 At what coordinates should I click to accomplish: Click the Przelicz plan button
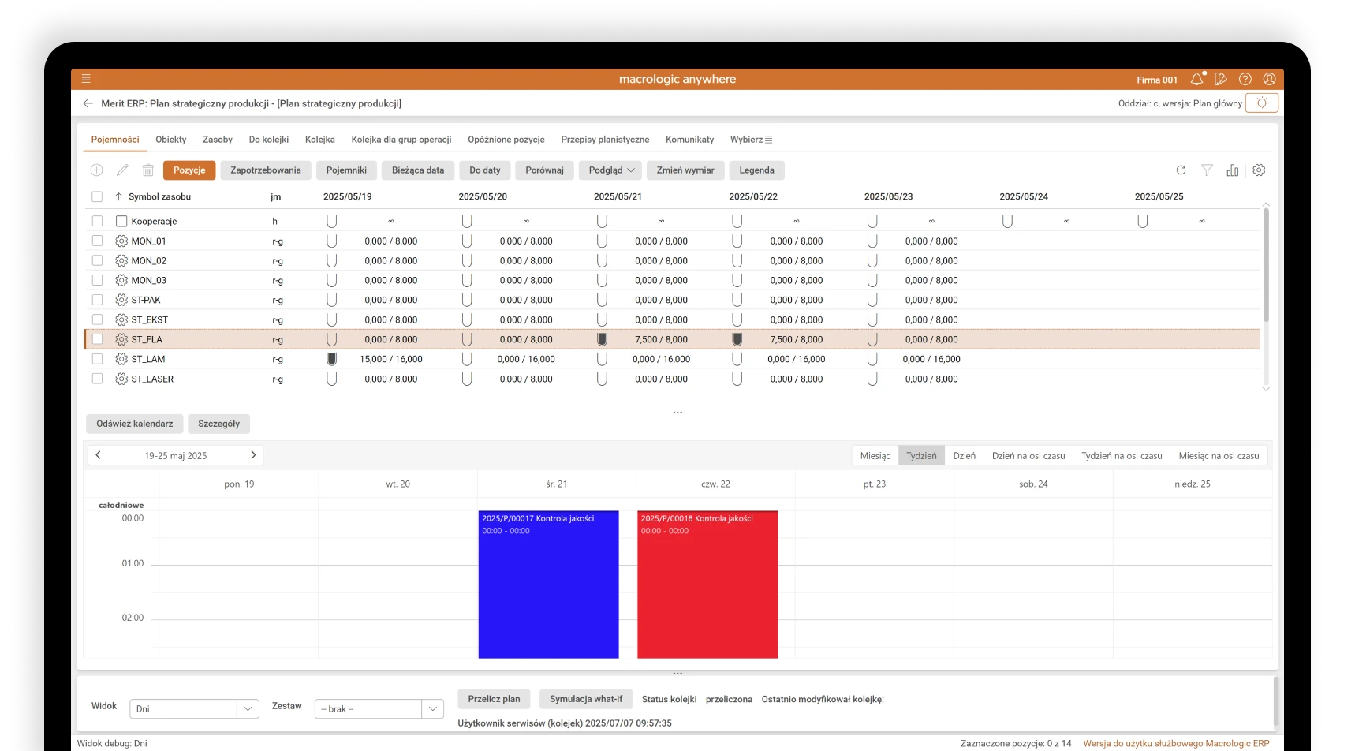click(494, 699)
